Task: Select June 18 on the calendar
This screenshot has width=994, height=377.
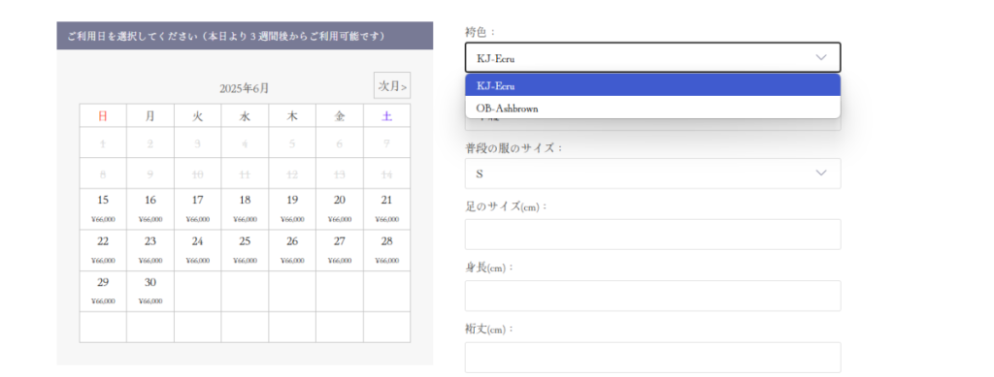Action: [x=245, y=208]
